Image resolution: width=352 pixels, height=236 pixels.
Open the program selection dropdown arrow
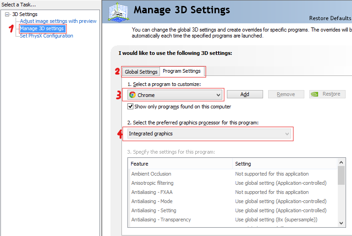(x=218, y=95)
